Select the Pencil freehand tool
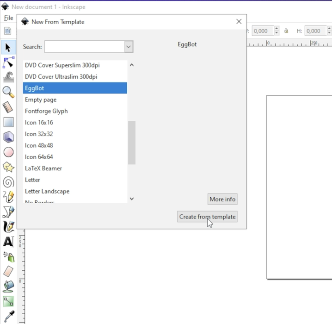This screenshot has width=332, height=324. pos(8,197)
